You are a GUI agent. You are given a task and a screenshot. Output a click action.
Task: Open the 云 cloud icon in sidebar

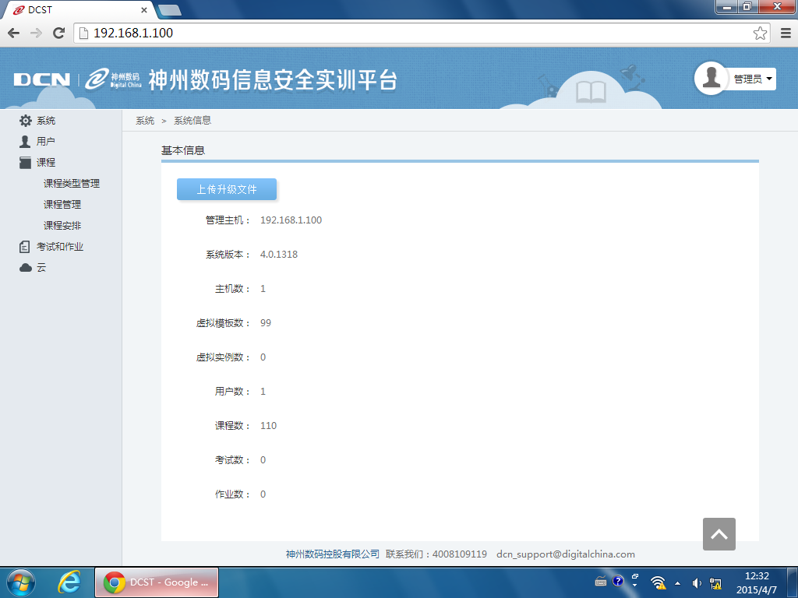[x=26, y=268]
